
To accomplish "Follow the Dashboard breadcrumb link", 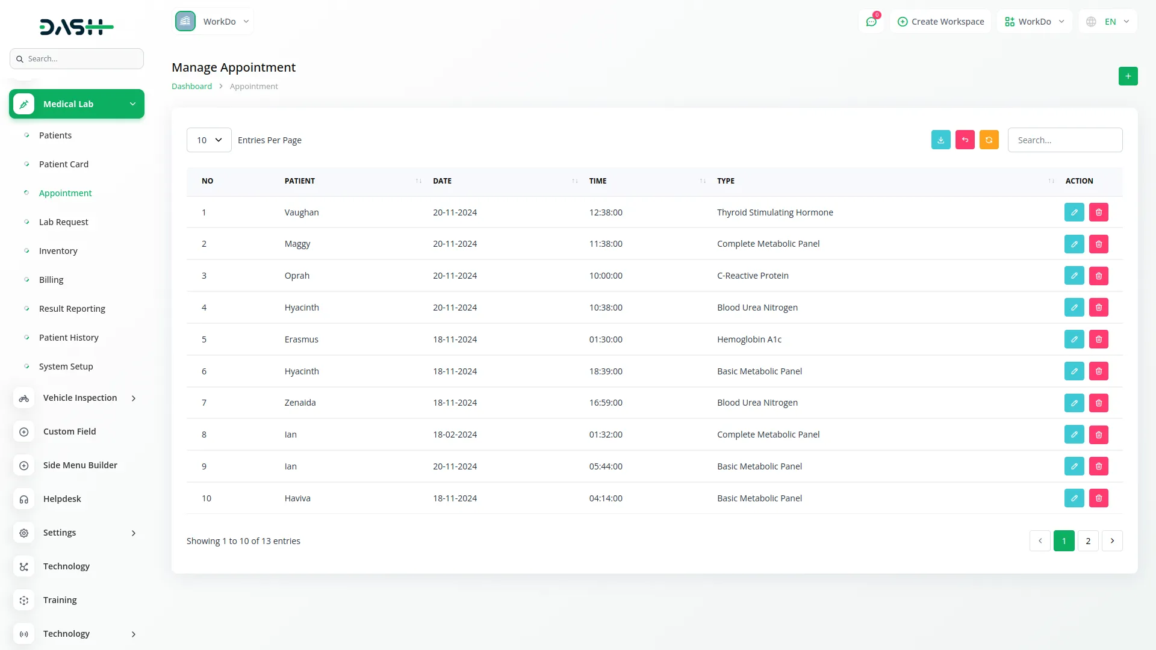I will [191, 87].
